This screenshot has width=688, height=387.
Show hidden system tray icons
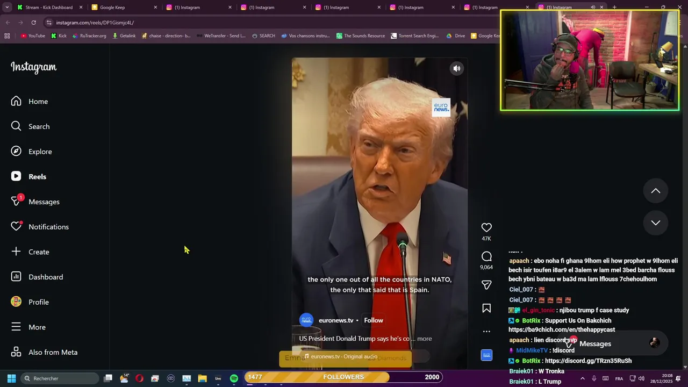tap(582, 378)
